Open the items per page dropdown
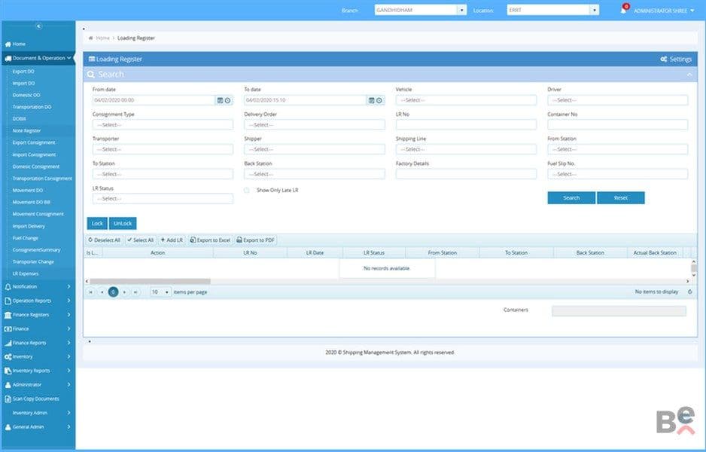 coord(161,292)
